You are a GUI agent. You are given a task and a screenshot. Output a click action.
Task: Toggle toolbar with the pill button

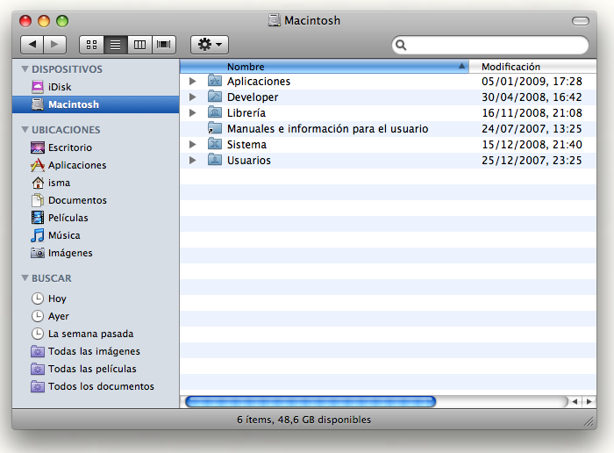[x=581, y=21]
